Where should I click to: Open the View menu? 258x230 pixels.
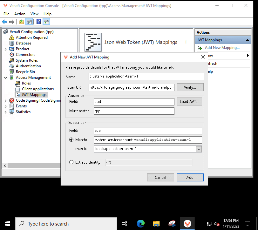34,14
